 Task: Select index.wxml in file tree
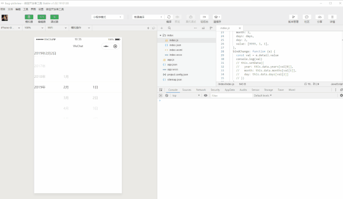click(x=187, y=50)
